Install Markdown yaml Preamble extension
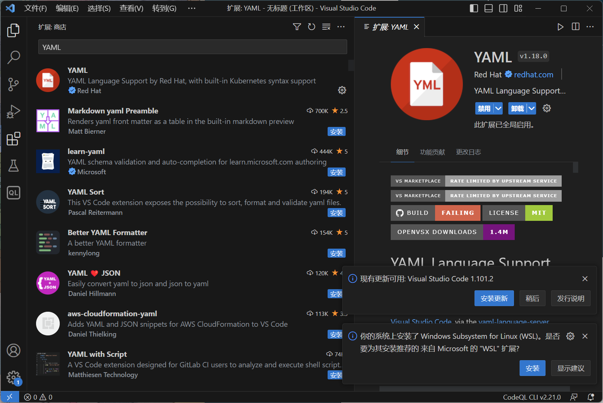603x403 pixels. [337, 132]
